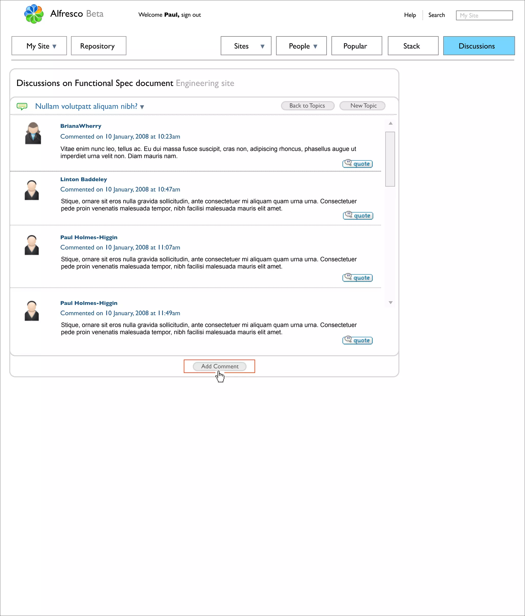Click the 'Commented on 10 January, 2008 at 11:49am' text
This screenshot has width=525, height=616.
(120, 313)
